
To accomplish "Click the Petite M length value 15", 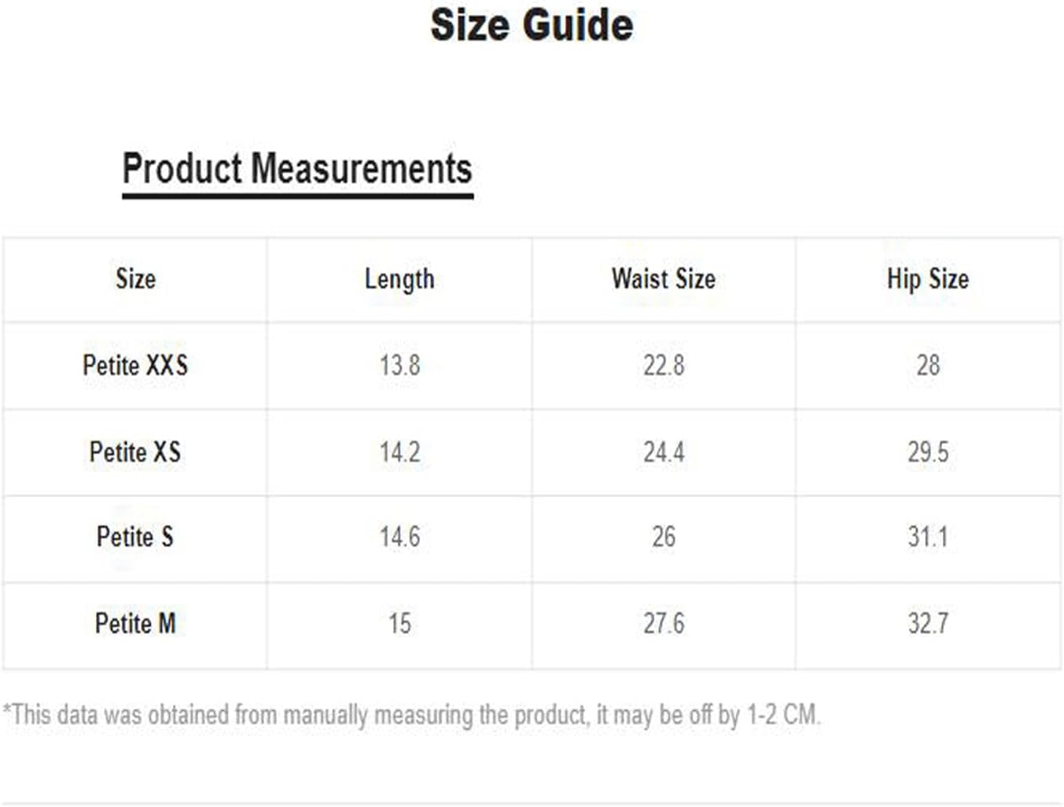I will point(399,623).
